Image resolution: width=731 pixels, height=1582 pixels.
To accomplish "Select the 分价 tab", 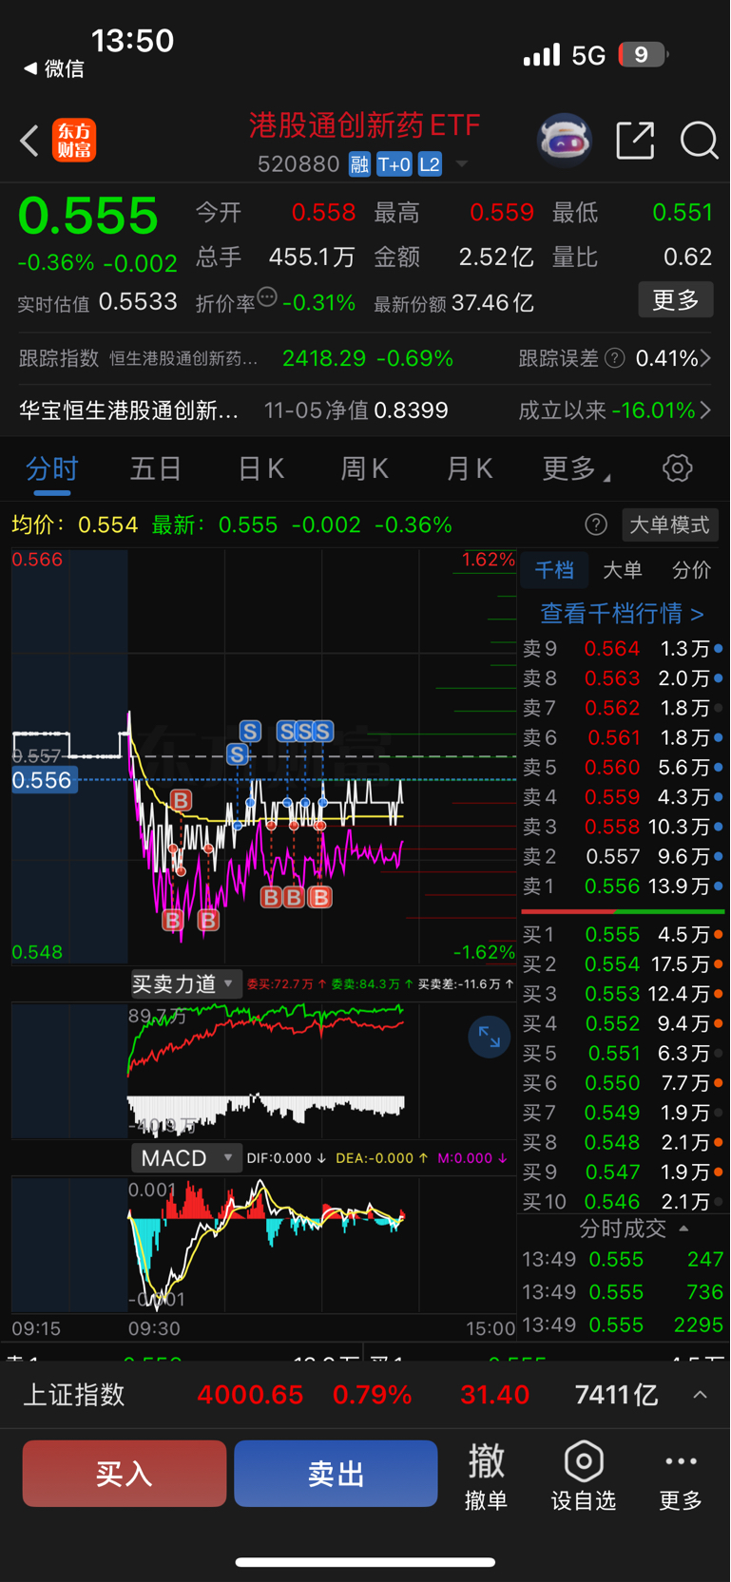I will (x=691, y=570).
